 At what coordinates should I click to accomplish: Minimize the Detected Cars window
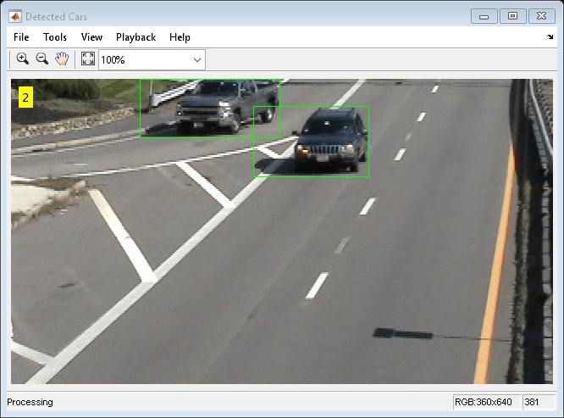click(484, 17)
